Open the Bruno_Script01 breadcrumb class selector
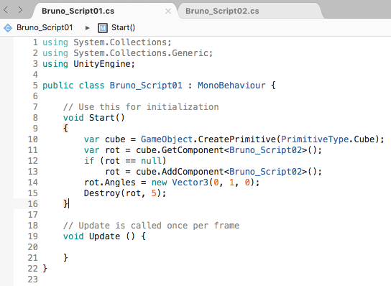Screen dimensions: 391x286 pos(45,27)
